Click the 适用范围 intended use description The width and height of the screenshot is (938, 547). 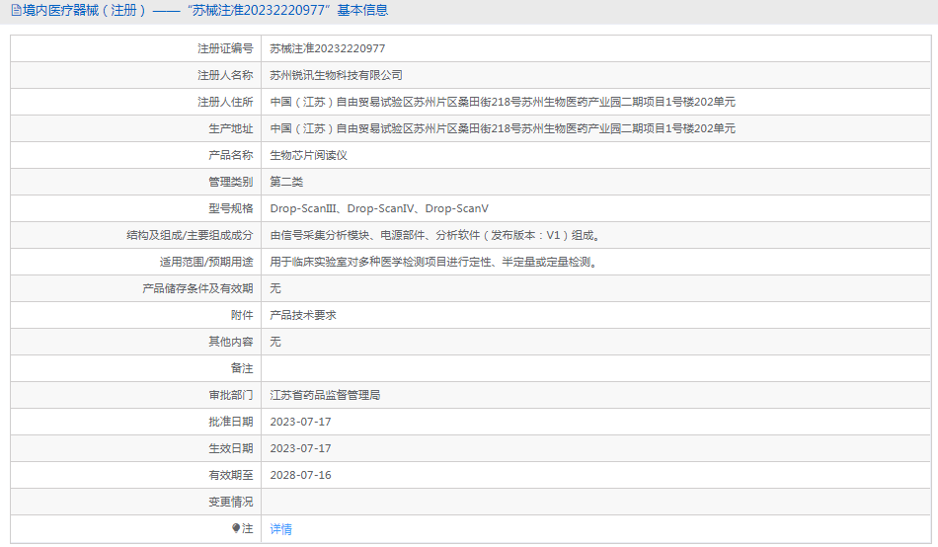435,262
